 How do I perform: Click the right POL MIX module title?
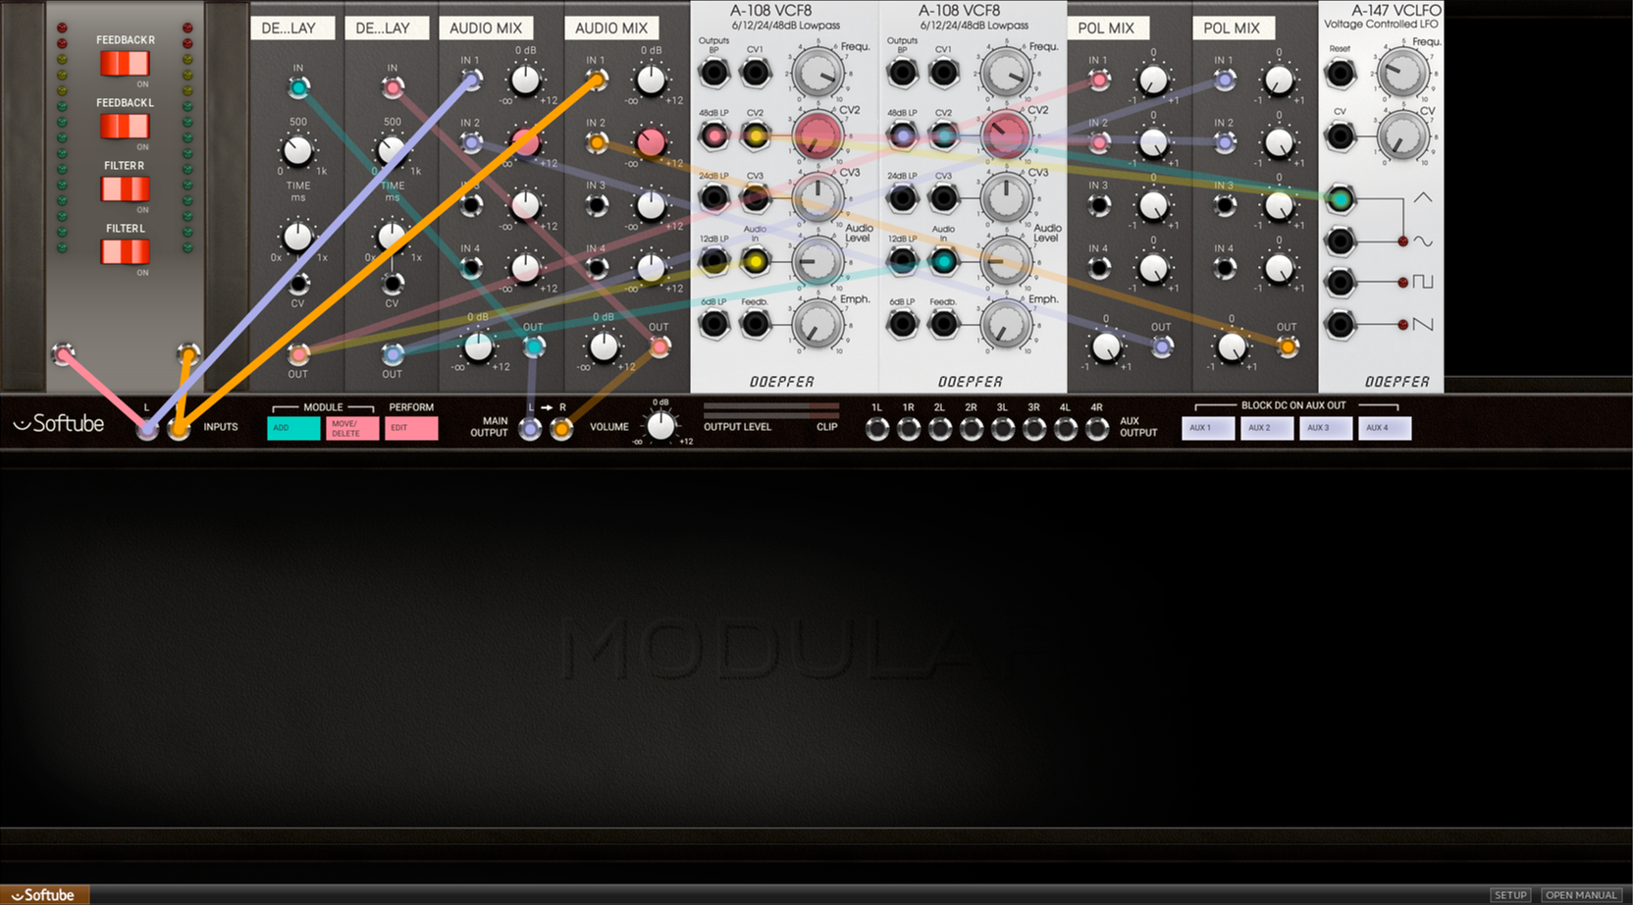1232,28
